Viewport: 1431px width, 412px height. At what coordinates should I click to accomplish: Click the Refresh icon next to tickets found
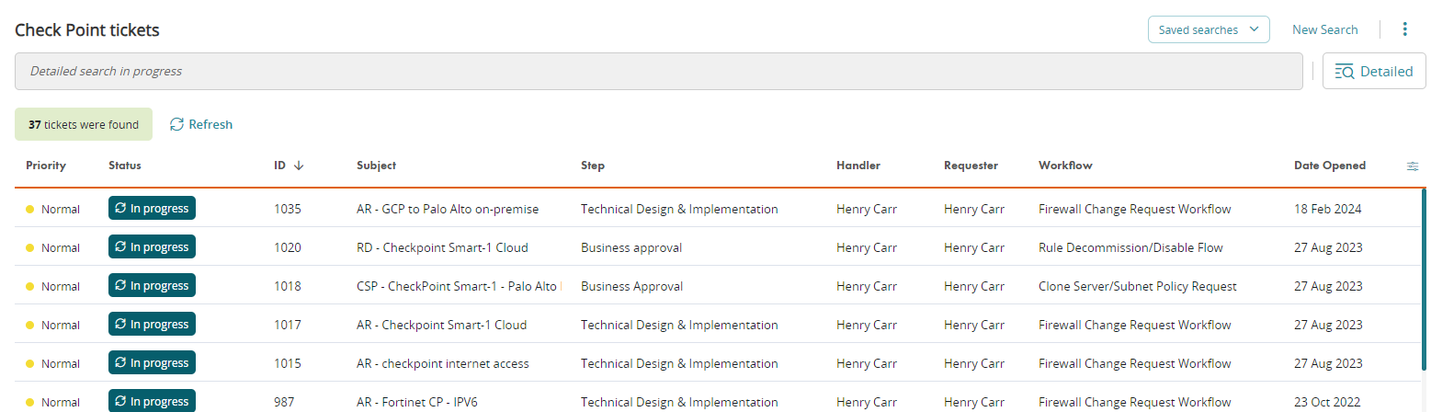point(177,124)
